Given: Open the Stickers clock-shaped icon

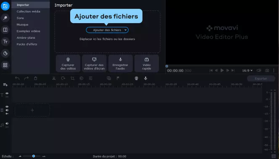Looking at the screenshot, I should click(x=5, y=53).
